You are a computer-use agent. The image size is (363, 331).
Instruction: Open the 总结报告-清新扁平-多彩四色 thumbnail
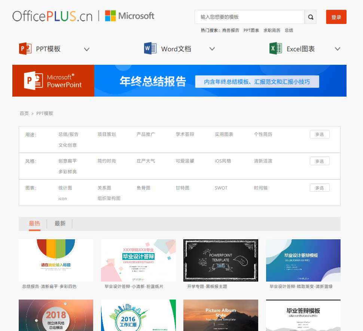click(56, 260)
